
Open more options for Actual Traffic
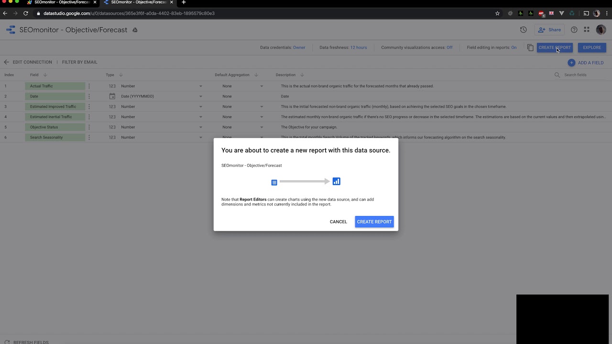click(x=89, y=86)
